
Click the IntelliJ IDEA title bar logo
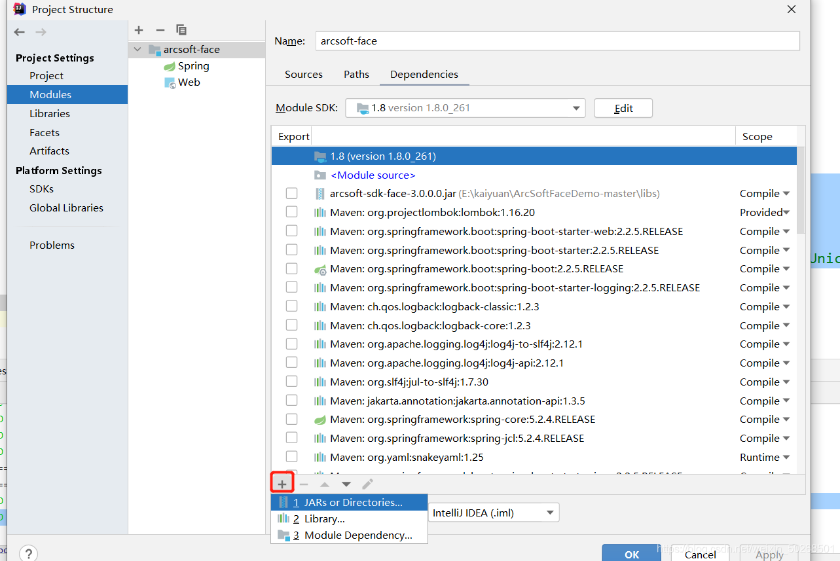(20, 9)
